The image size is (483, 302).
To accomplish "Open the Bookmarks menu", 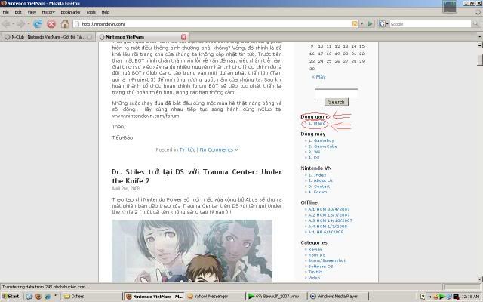I will [x=70, y=12].
